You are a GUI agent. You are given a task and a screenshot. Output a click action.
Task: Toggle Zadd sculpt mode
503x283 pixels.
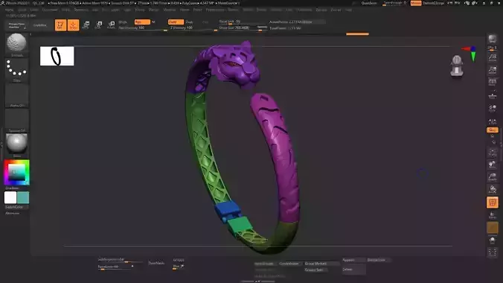click(176, 22)
